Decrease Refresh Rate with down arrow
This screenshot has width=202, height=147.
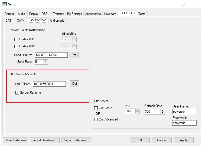coord(163,113)
